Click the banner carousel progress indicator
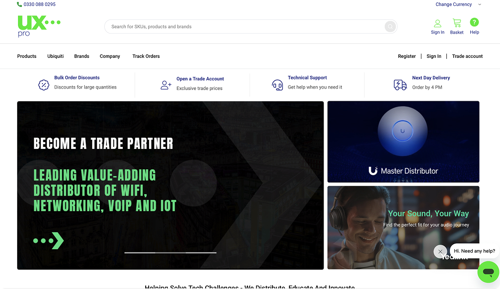The height and width of the screenshot is (289, 500). point(170,253)
